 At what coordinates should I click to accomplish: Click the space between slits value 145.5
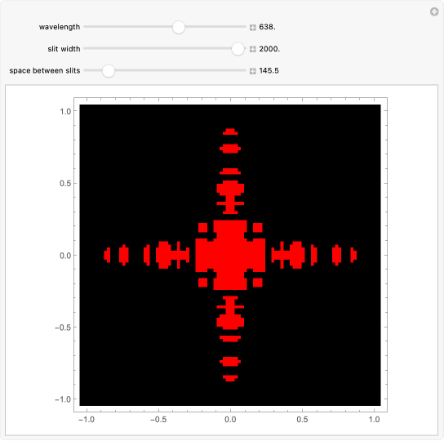[269, 70]
